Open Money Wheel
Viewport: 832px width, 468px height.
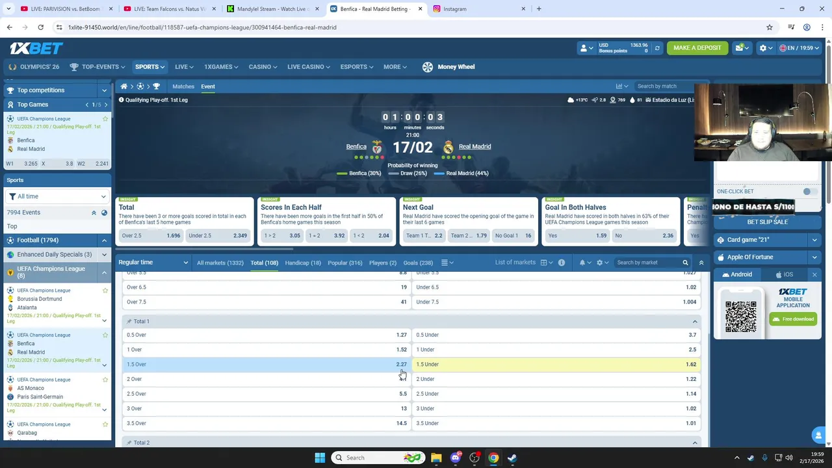pos(448,67)
